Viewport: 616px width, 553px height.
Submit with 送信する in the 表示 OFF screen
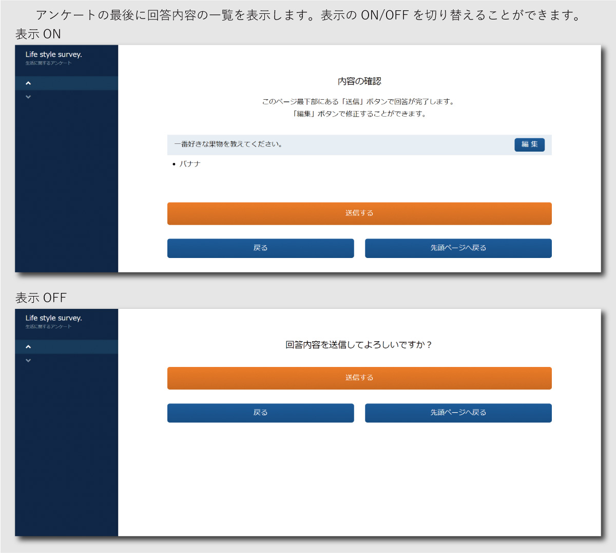[x=359, y=378]
